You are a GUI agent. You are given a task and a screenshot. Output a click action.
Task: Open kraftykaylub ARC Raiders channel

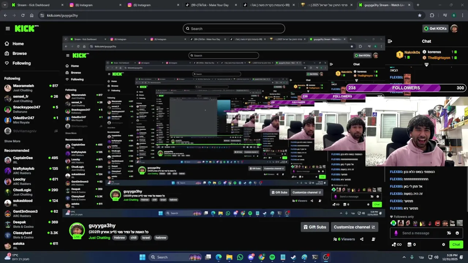[x=31, y=171]
